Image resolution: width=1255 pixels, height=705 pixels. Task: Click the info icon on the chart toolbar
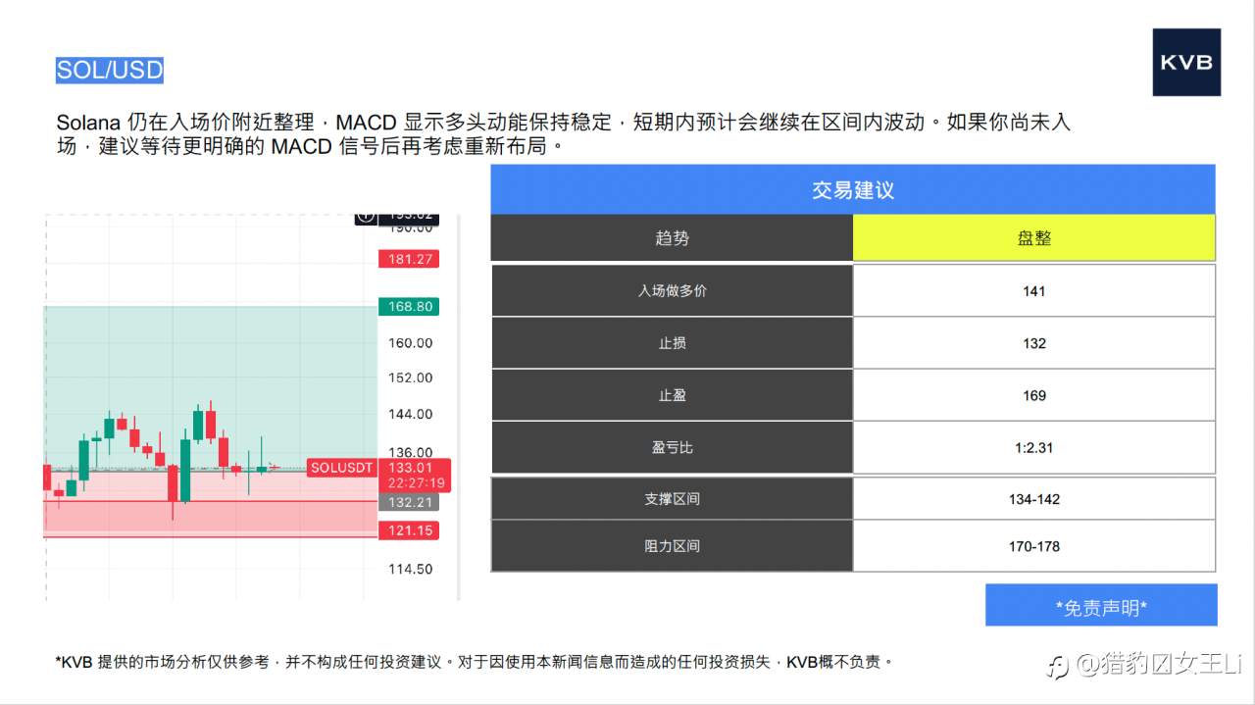(x=364, y=214)
